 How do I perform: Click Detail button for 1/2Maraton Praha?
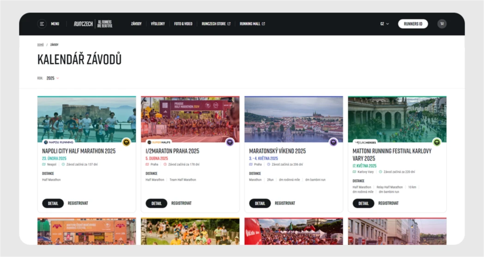click(x=156, y=203)
